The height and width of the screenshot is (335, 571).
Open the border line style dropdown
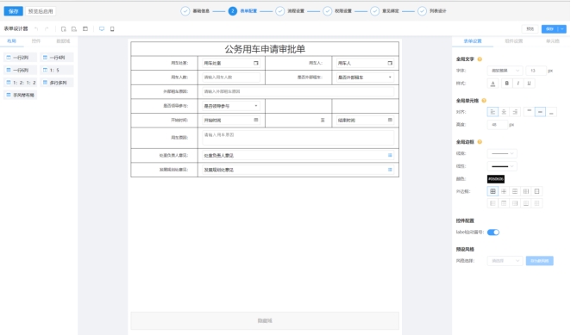click(502, 153)
